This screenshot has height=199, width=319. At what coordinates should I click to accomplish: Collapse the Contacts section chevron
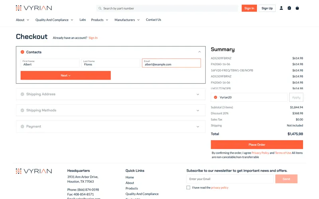pos(200,52)
